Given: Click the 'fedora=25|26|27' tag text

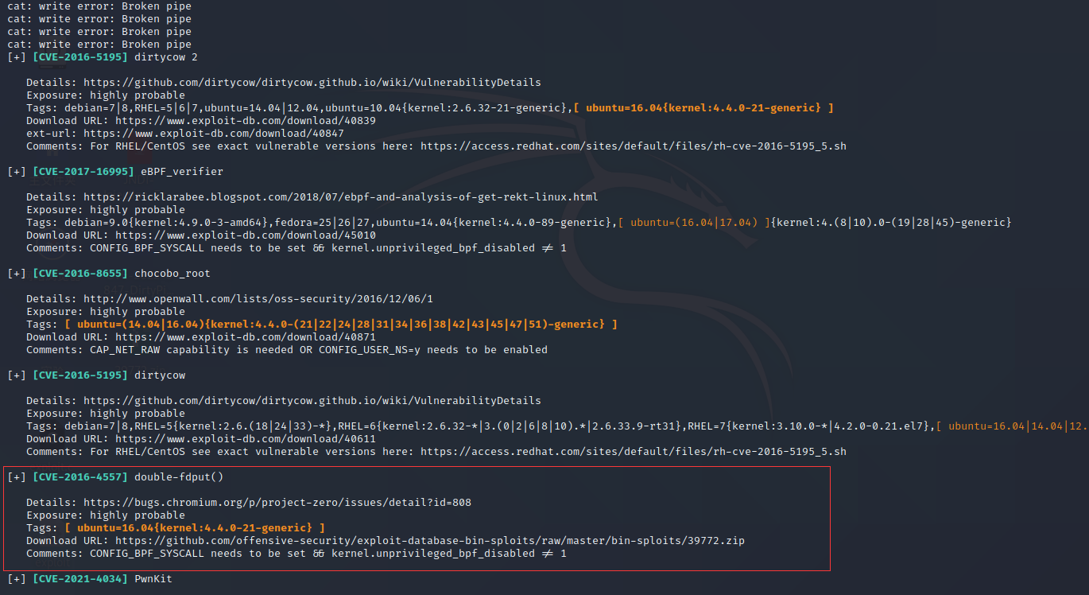Looking at the screenshot, I should click(x=325, y=223).
